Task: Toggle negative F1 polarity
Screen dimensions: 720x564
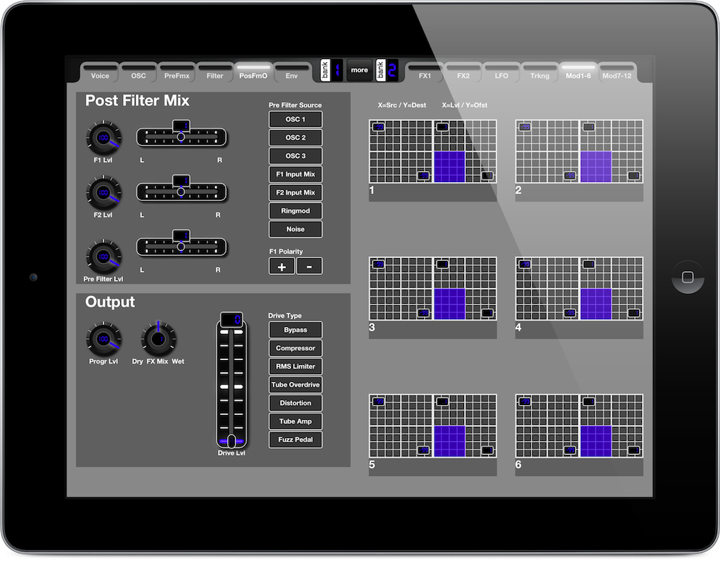Action: [x=309, y=266]
